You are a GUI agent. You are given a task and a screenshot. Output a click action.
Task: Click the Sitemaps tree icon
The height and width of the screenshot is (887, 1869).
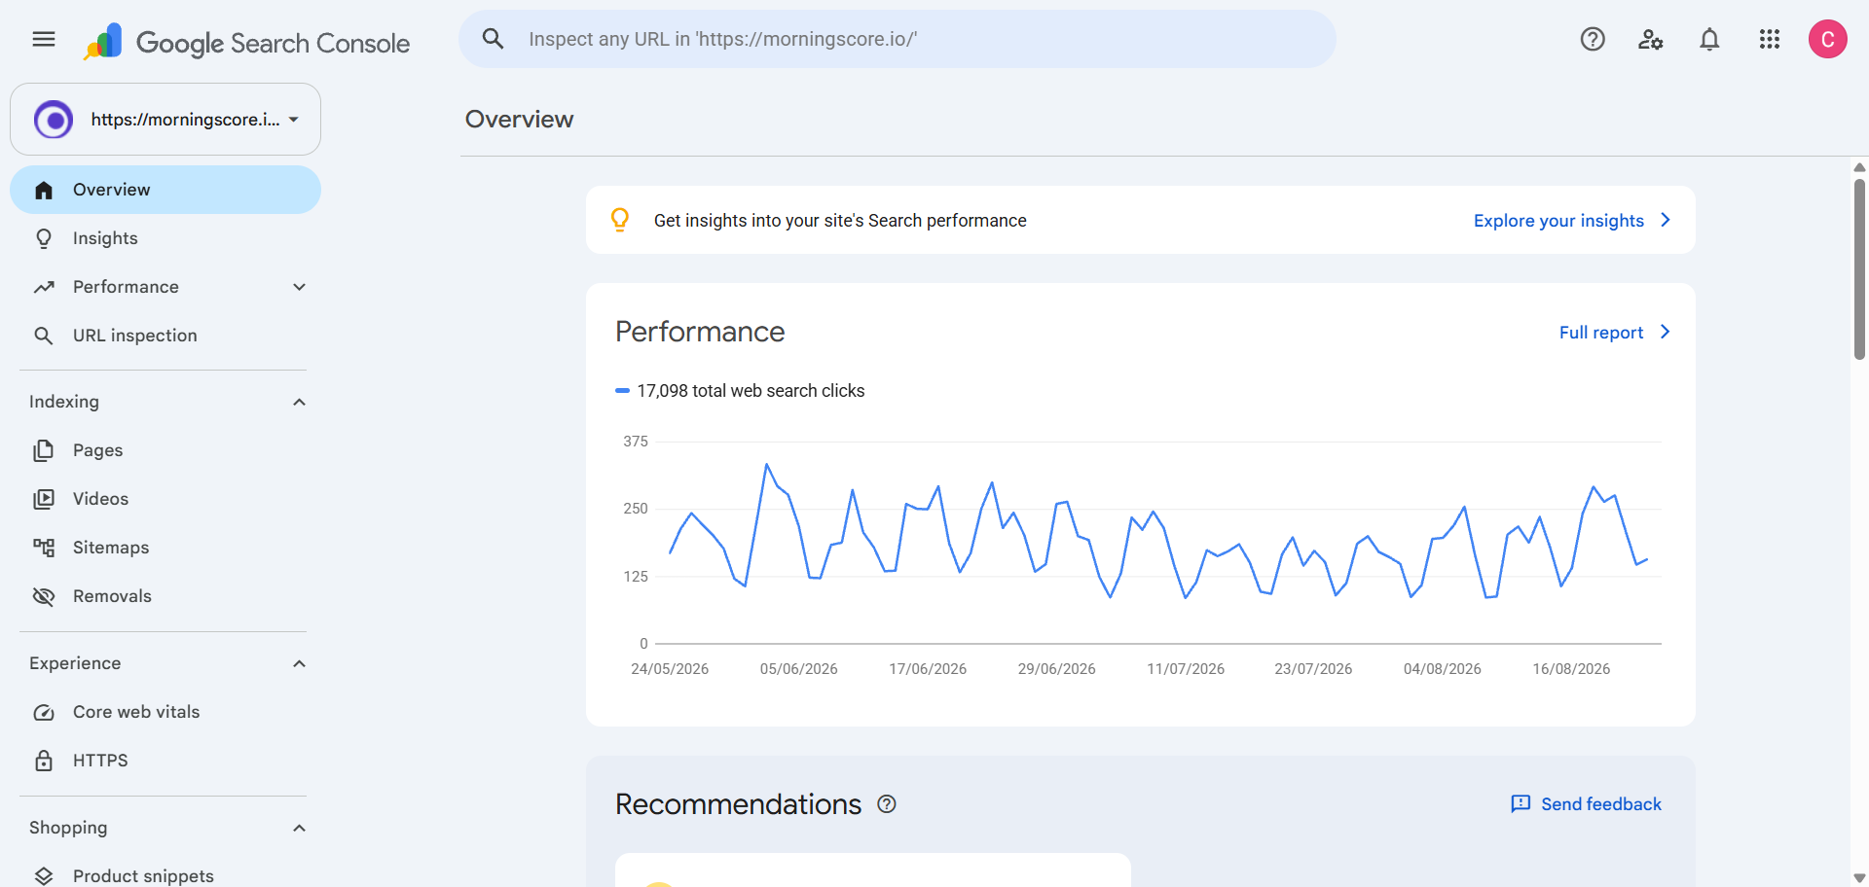(x=44, y=548)
